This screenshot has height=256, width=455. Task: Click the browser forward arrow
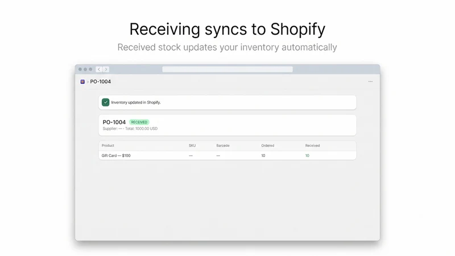106,69
